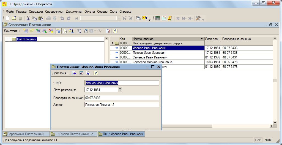Open the calculator tool in main toolbar

(x=158, y=18)
